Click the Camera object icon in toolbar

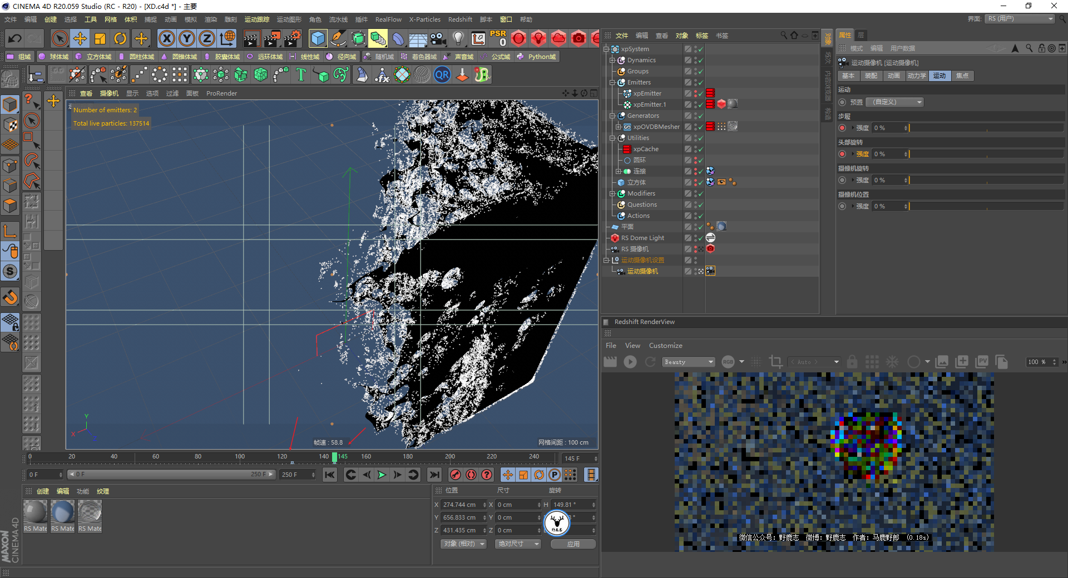(x=438, y=38)
